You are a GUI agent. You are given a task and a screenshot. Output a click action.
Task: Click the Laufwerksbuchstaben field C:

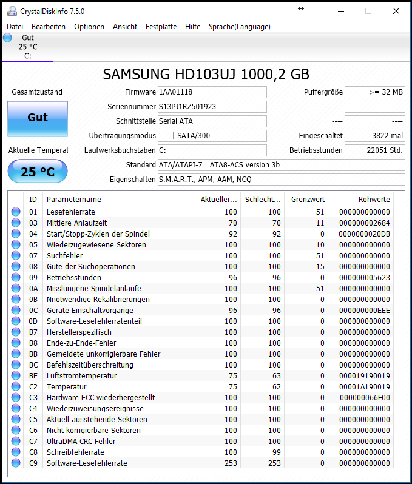212,150
